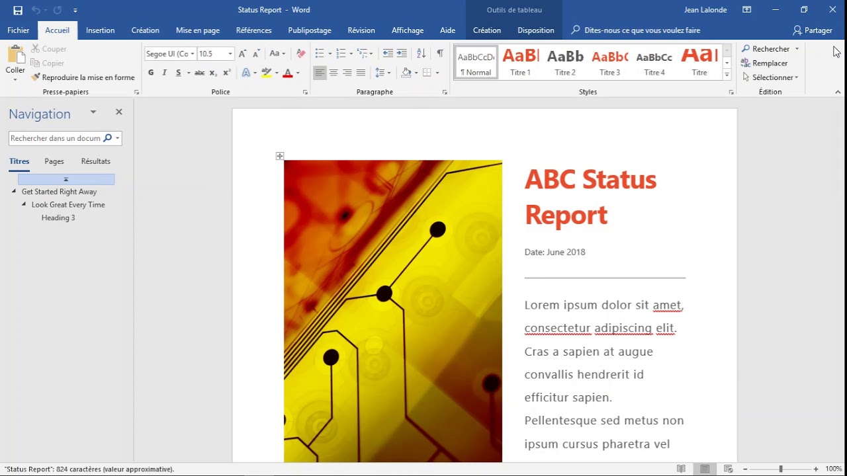
Task: Increase font size with the grow font icon
Action: point(243,54)
